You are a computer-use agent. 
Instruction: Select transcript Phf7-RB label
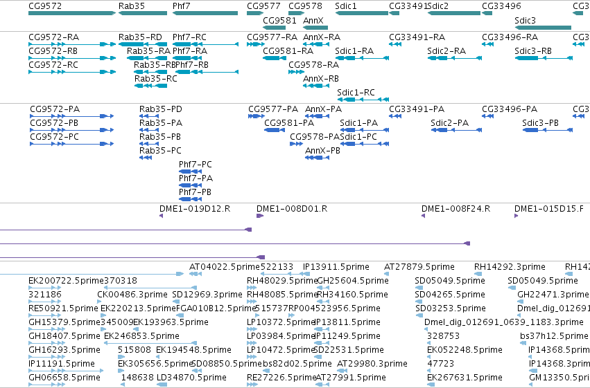pos(192,65)
